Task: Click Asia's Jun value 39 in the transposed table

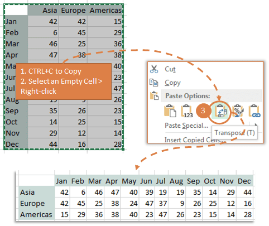Action: coord(147,192)
